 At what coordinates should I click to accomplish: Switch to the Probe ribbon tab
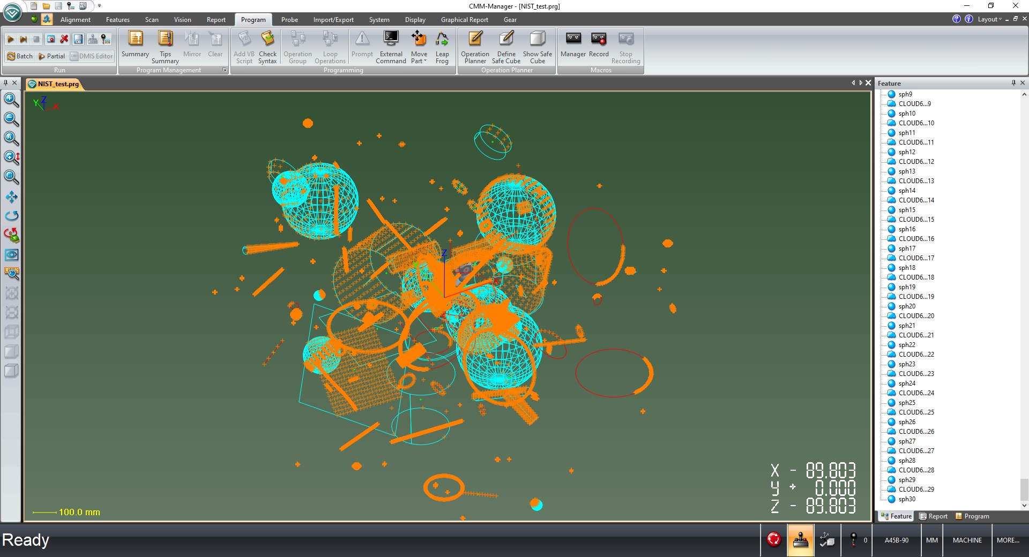(289, 20)
